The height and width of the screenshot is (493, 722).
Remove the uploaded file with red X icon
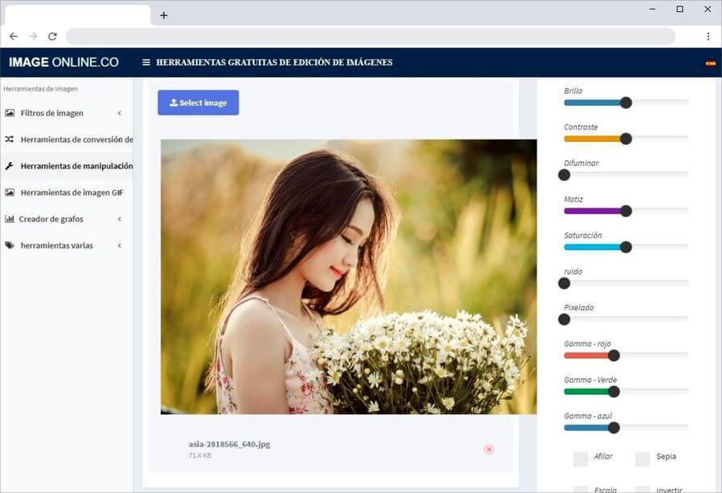[489, 449]
